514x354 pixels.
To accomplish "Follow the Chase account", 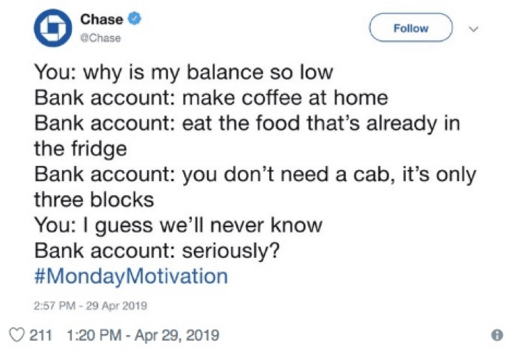I will (411, 28).
